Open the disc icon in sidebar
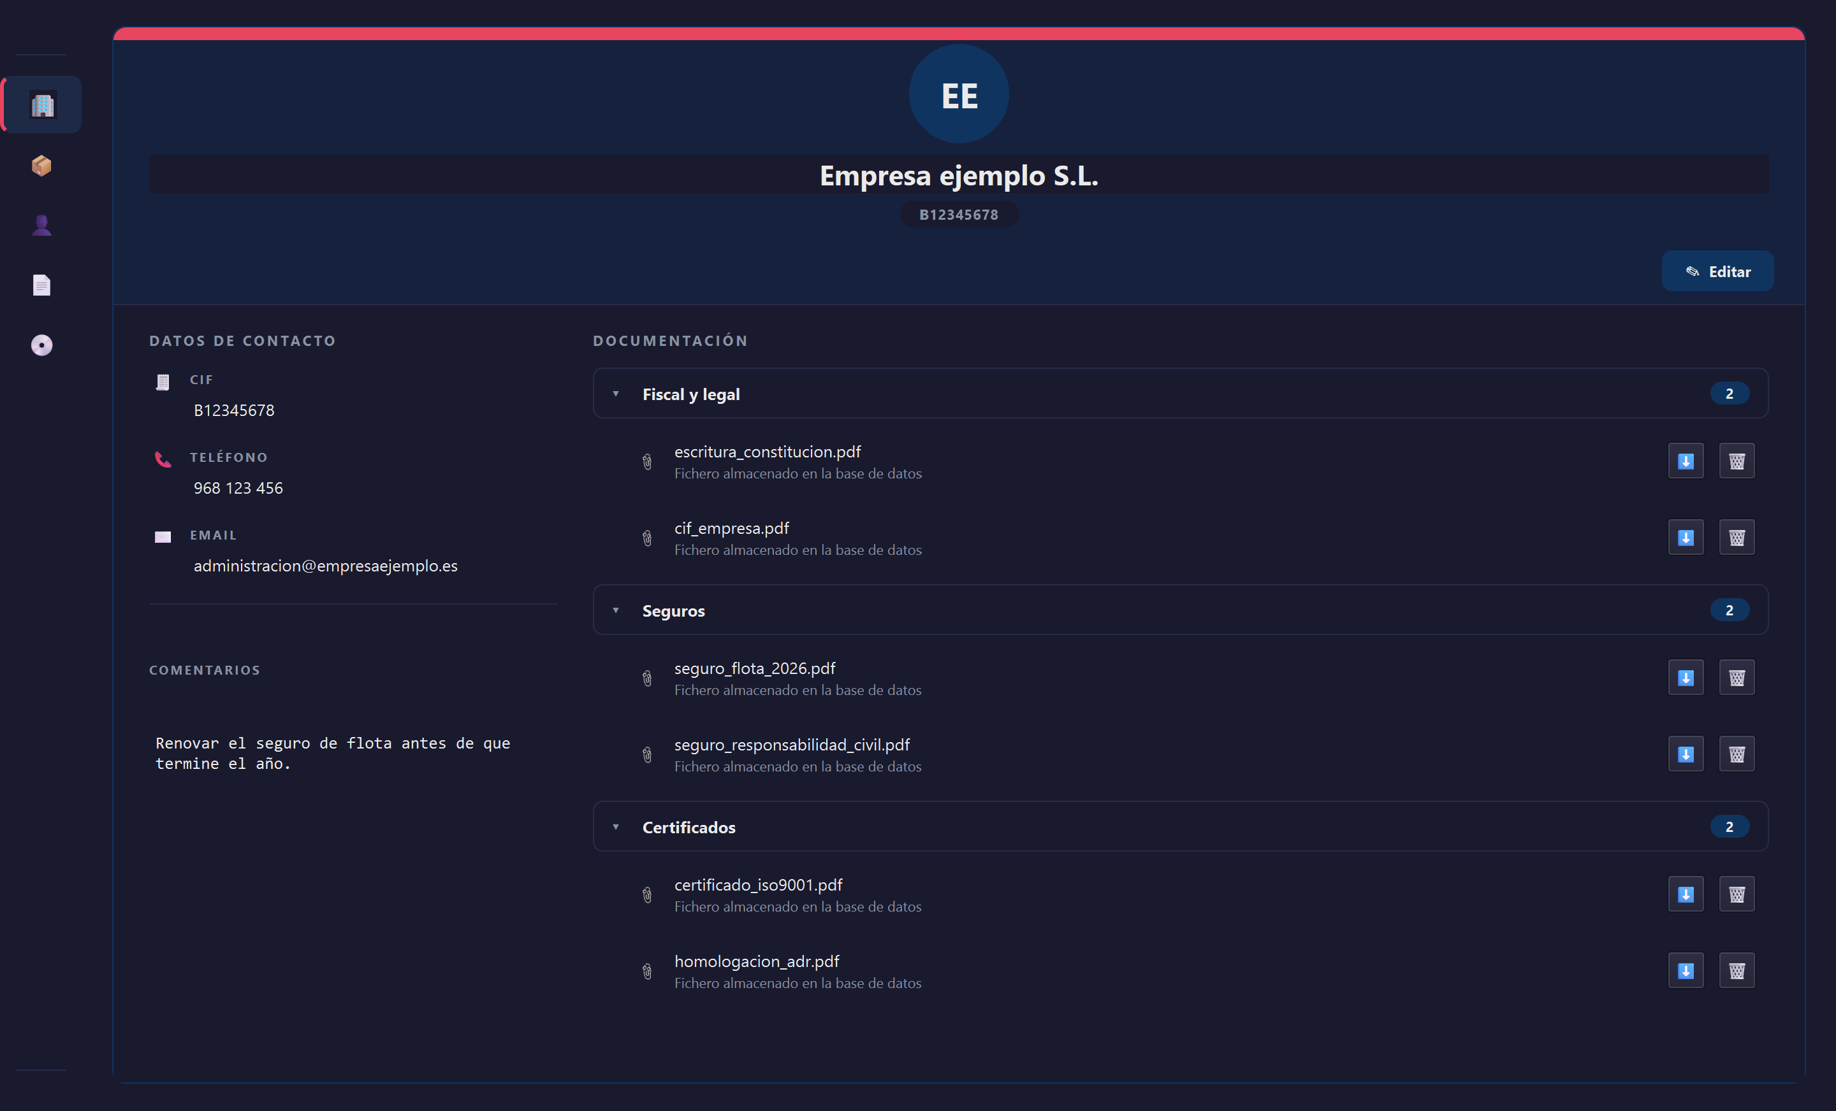Image resolution: width=1836 pixels, height=1111 pixels. tap(41, 345)
